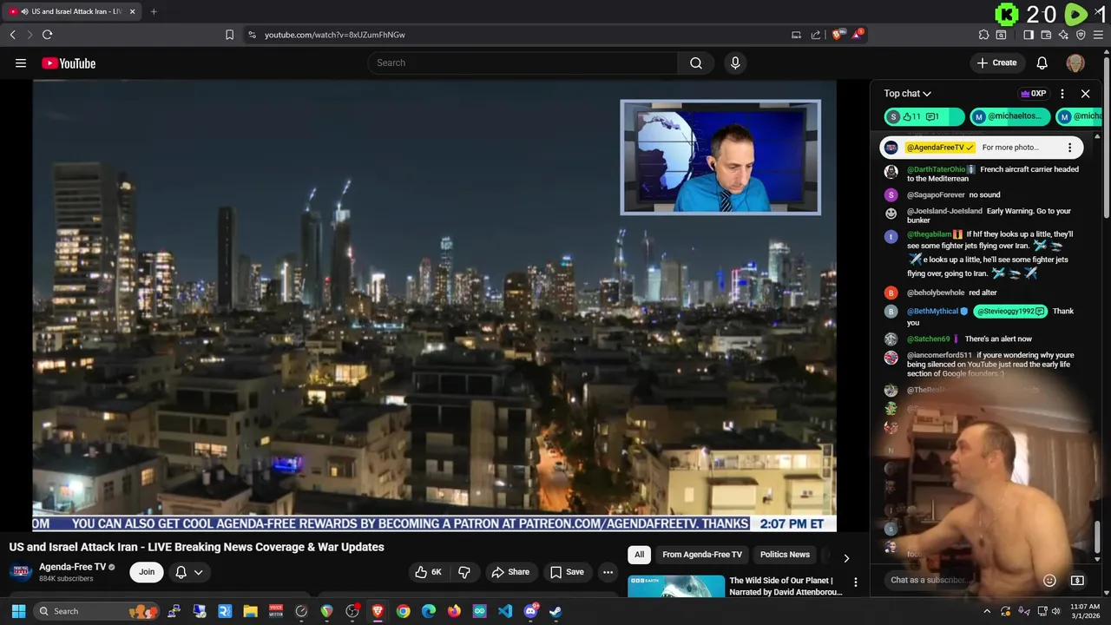Open the Brave Rewards triangle icon
The image size is (1111, 625).
(x=858, y=35)
